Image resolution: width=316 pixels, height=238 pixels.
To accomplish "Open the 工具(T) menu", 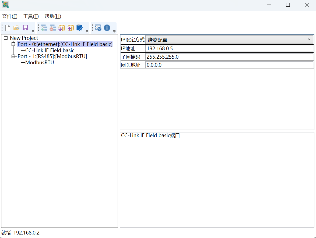I will point(31,16).
